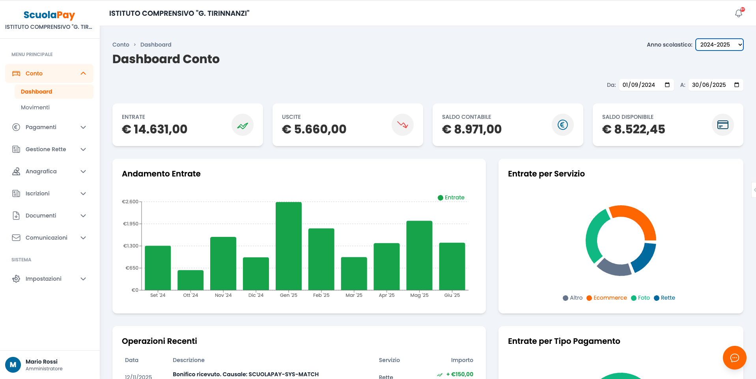Select Dashboard in the sidebar
The width and height of the screenshot is (756, 379).
click(x=36, y=92)
